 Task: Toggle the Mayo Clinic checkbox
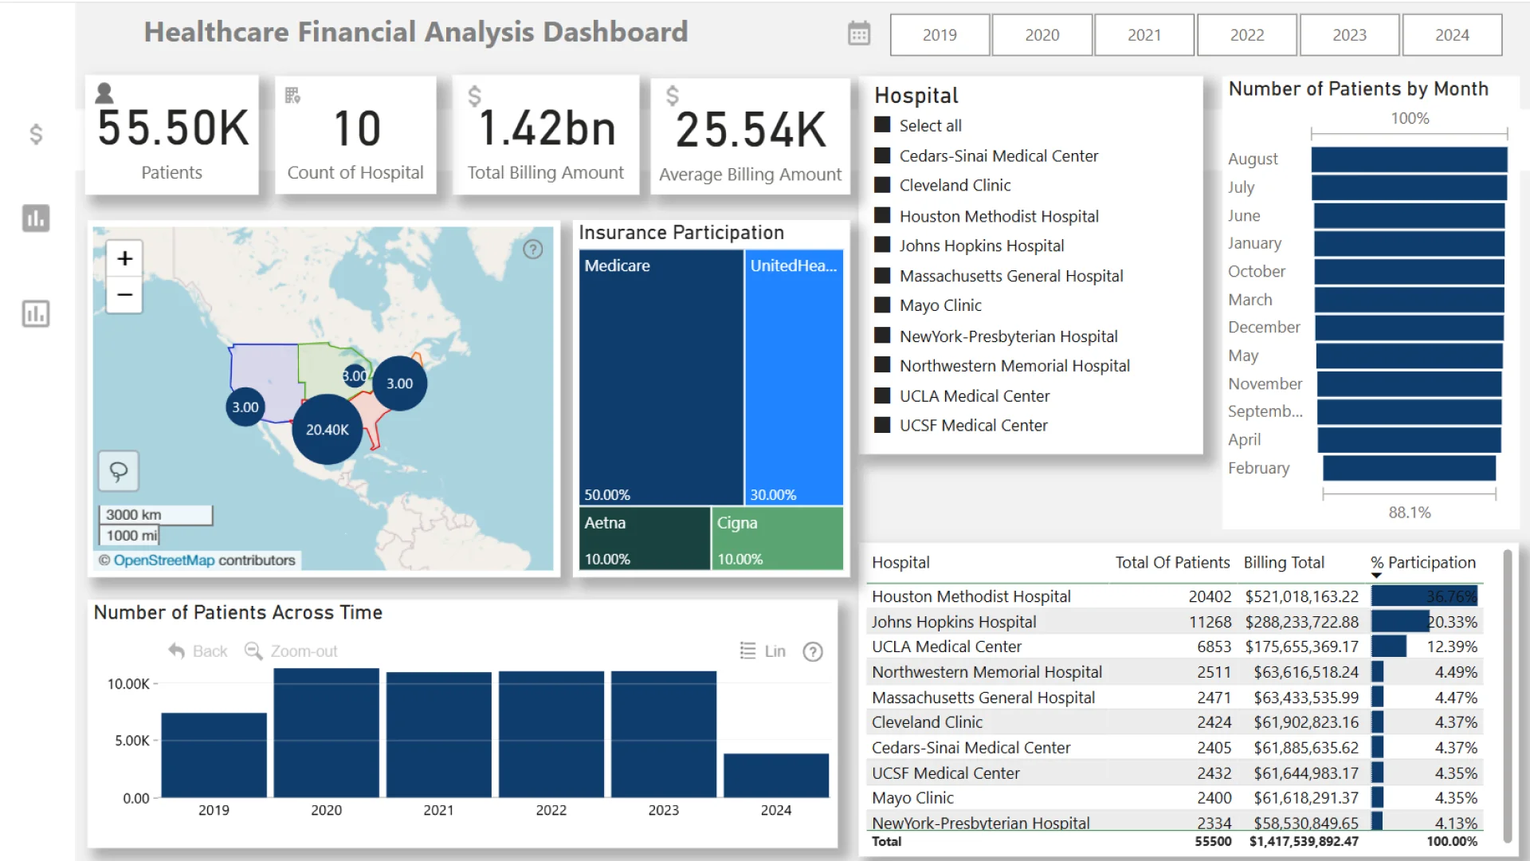(882, 305)
